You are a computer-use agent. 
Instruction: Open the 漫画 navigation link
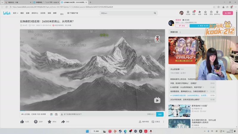point(49,13)
